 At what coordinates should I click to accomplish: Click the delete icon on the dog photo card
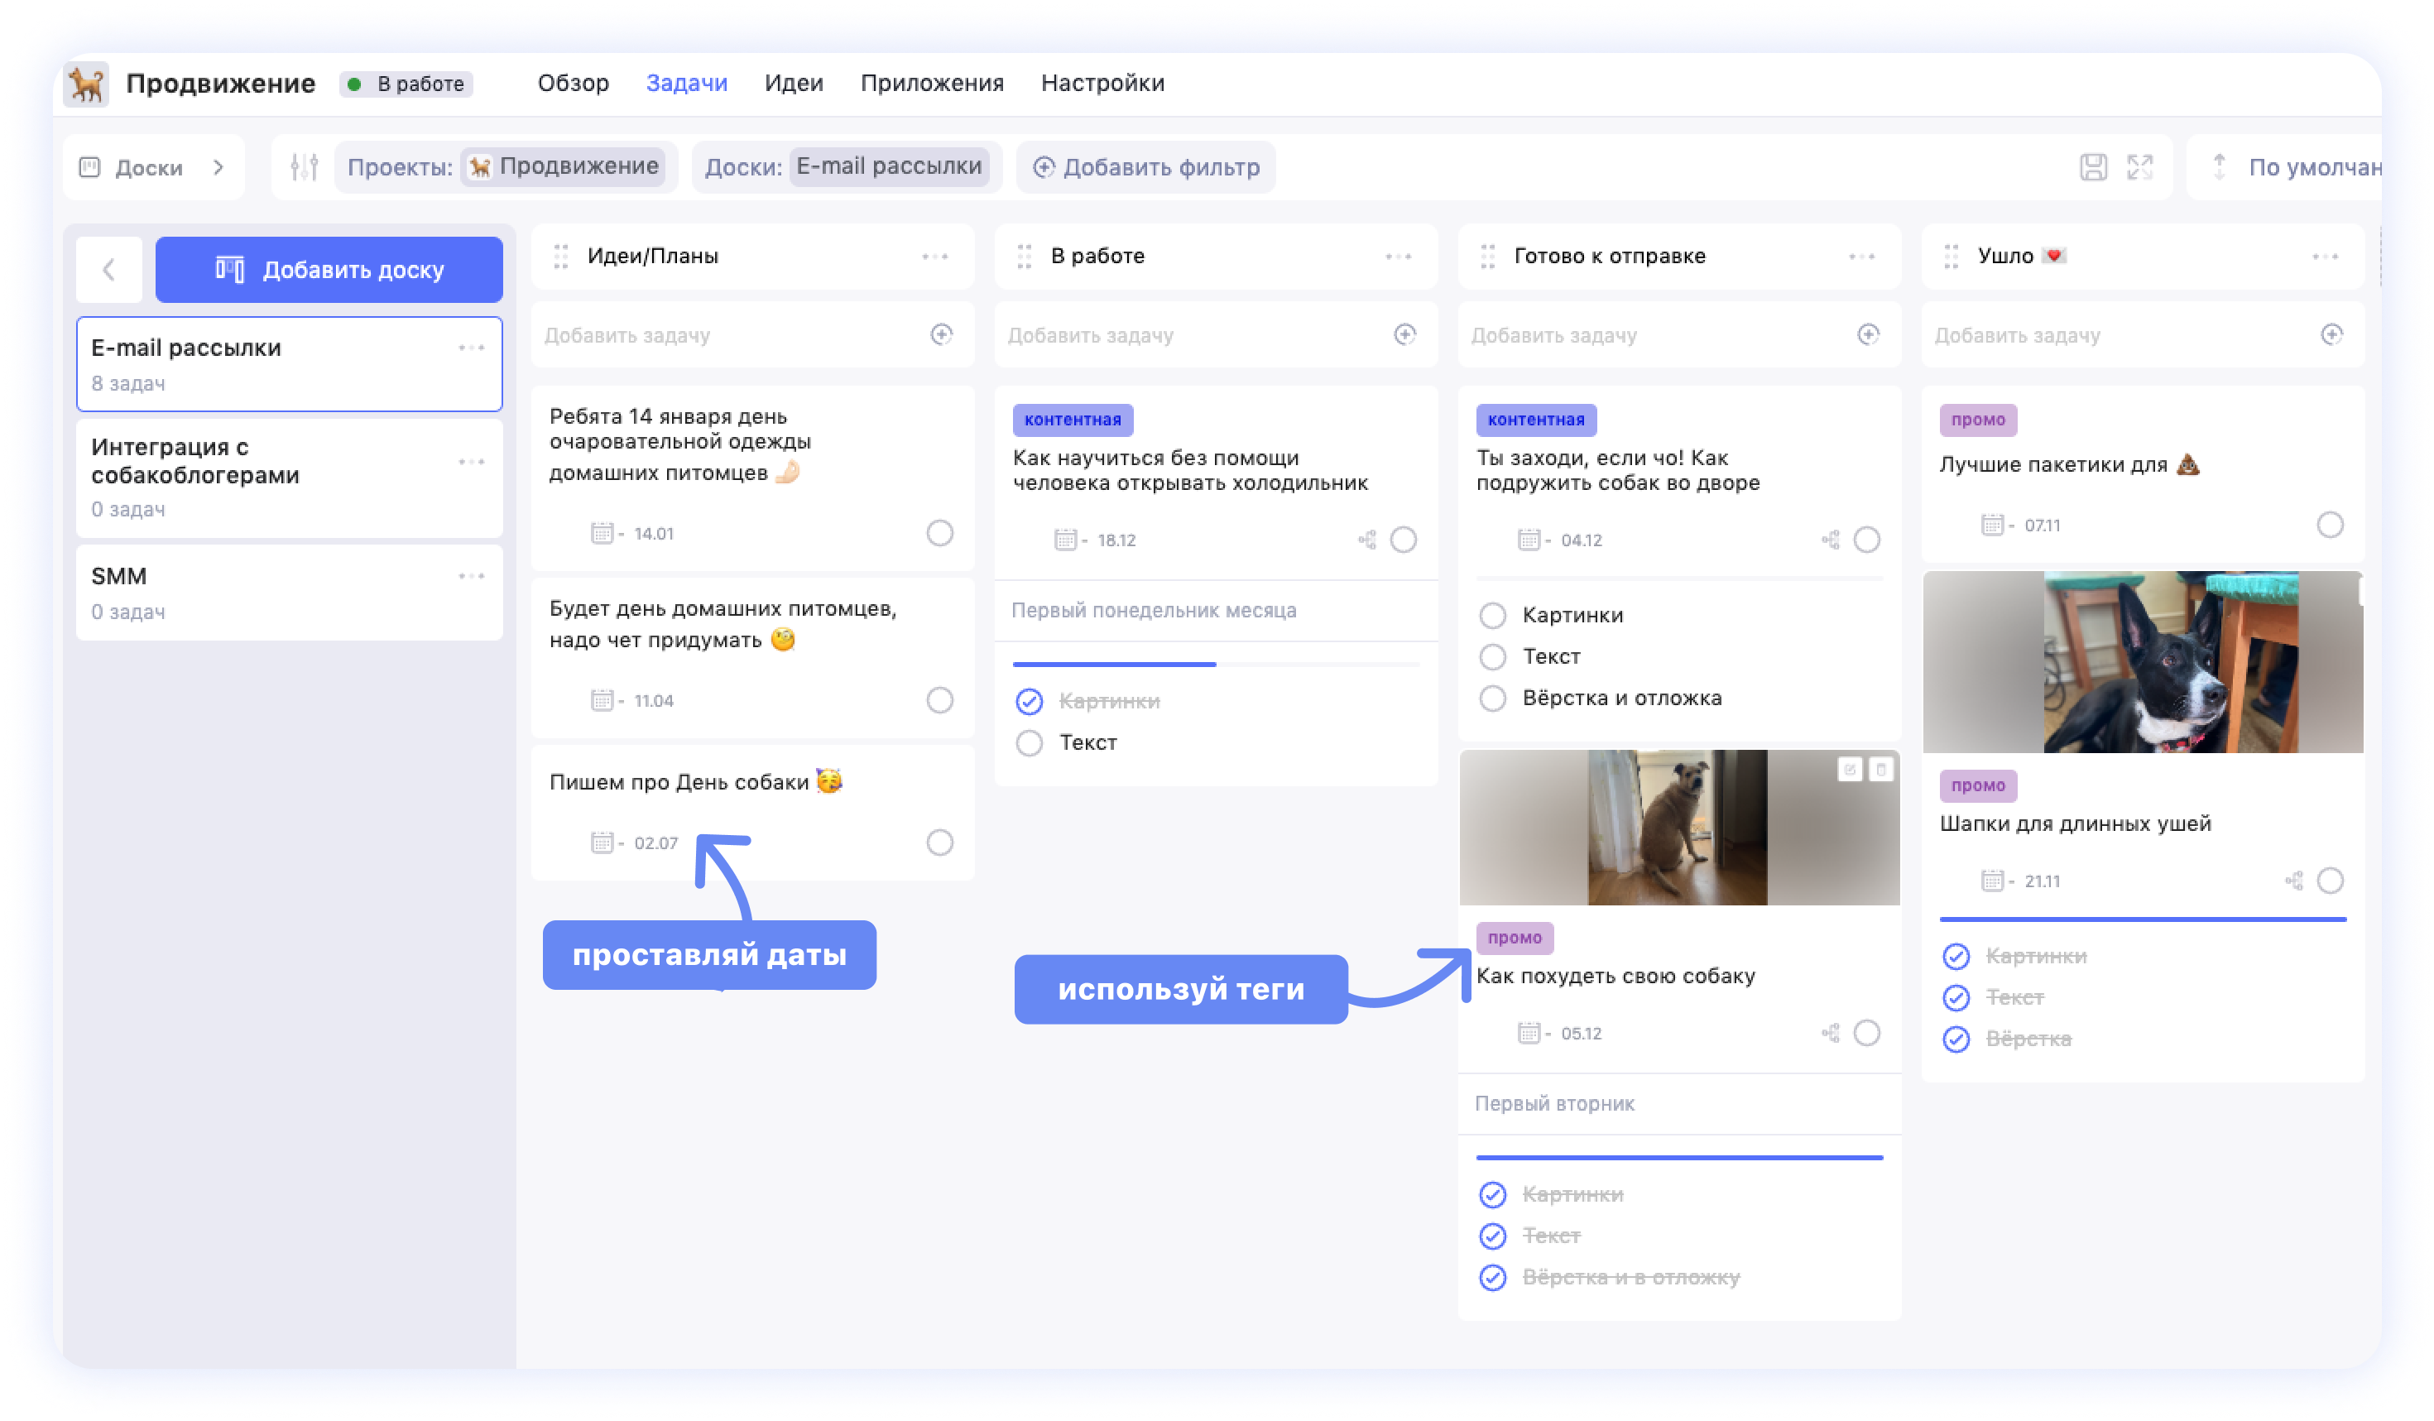click(1880, 770)
